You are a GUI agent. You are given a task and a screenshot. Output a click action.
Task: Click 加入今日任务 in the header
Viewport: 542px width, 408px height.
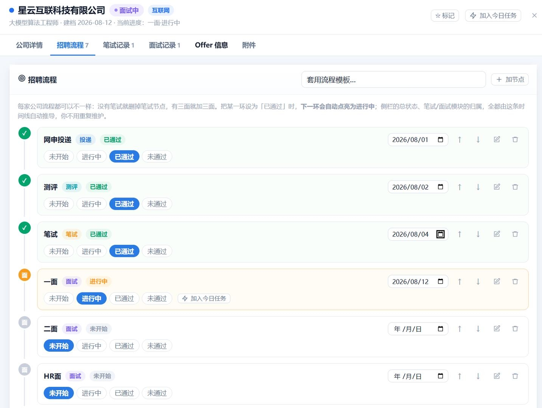coord(493,15)
